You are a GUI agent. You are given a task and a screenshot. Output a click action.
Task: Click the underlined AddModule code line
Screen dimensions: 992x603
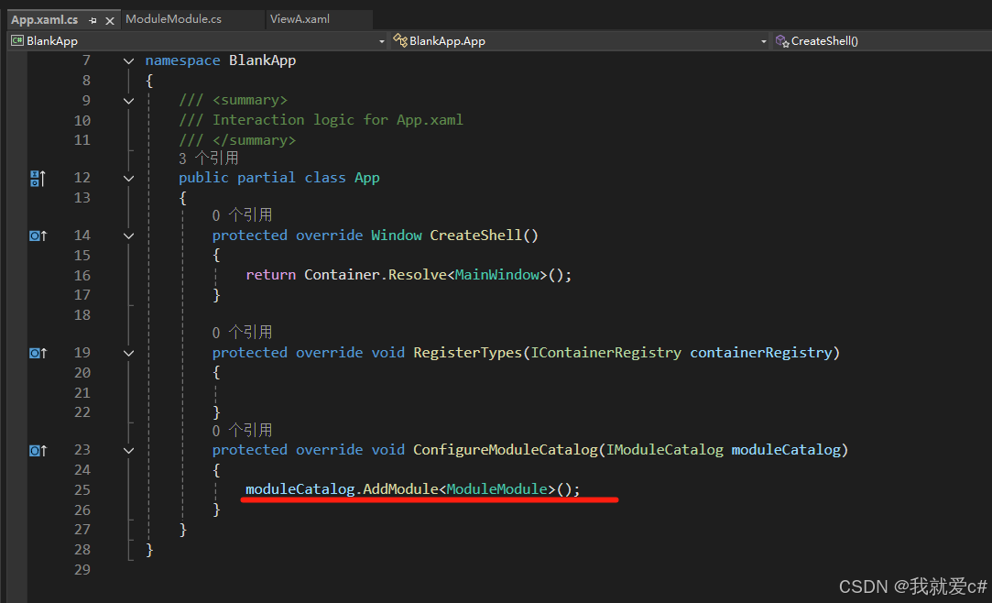pos(409,488)
